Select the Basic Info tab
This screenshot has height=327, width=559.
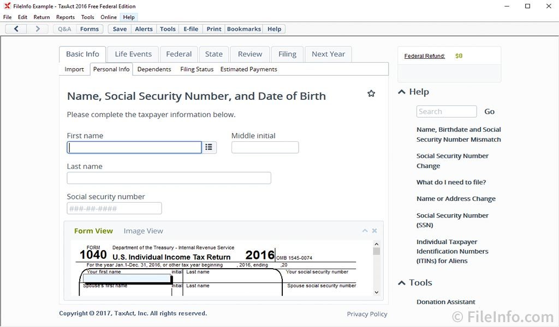coord(83,54)
